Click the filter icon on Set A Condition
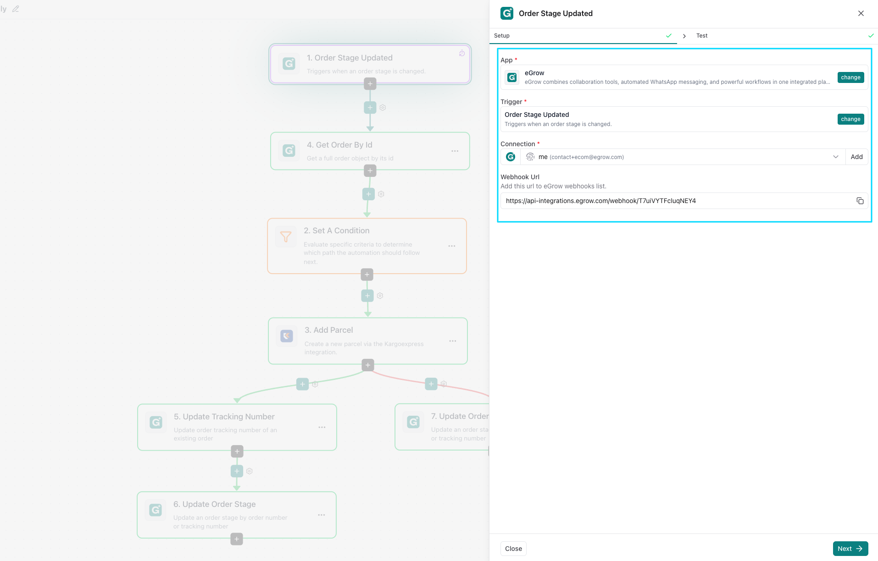 (x=286, y=236)
